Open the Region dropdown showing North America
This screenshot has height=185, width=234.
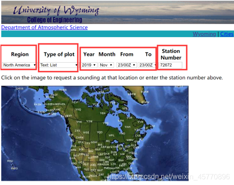[19, 65]
